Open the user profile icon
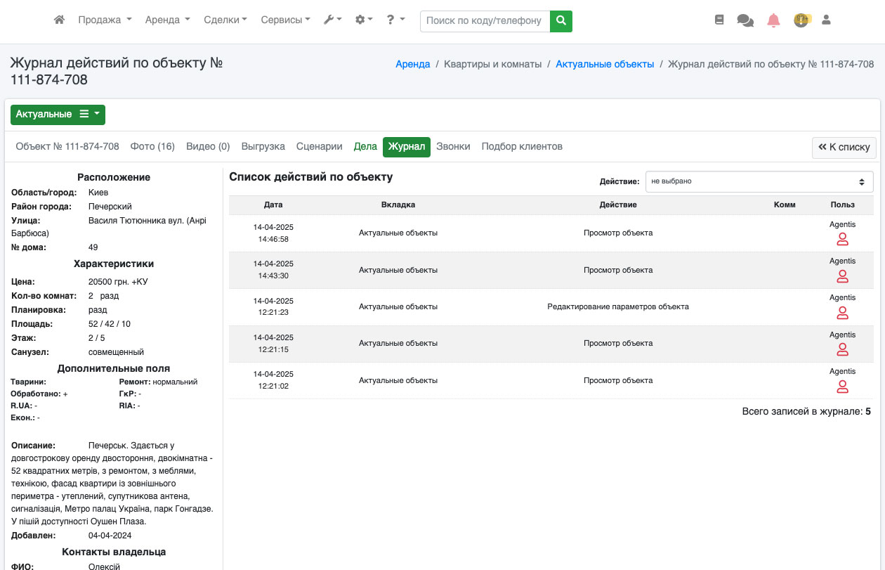This screenshot has height=570, width=885. click(x=826, y=20)
